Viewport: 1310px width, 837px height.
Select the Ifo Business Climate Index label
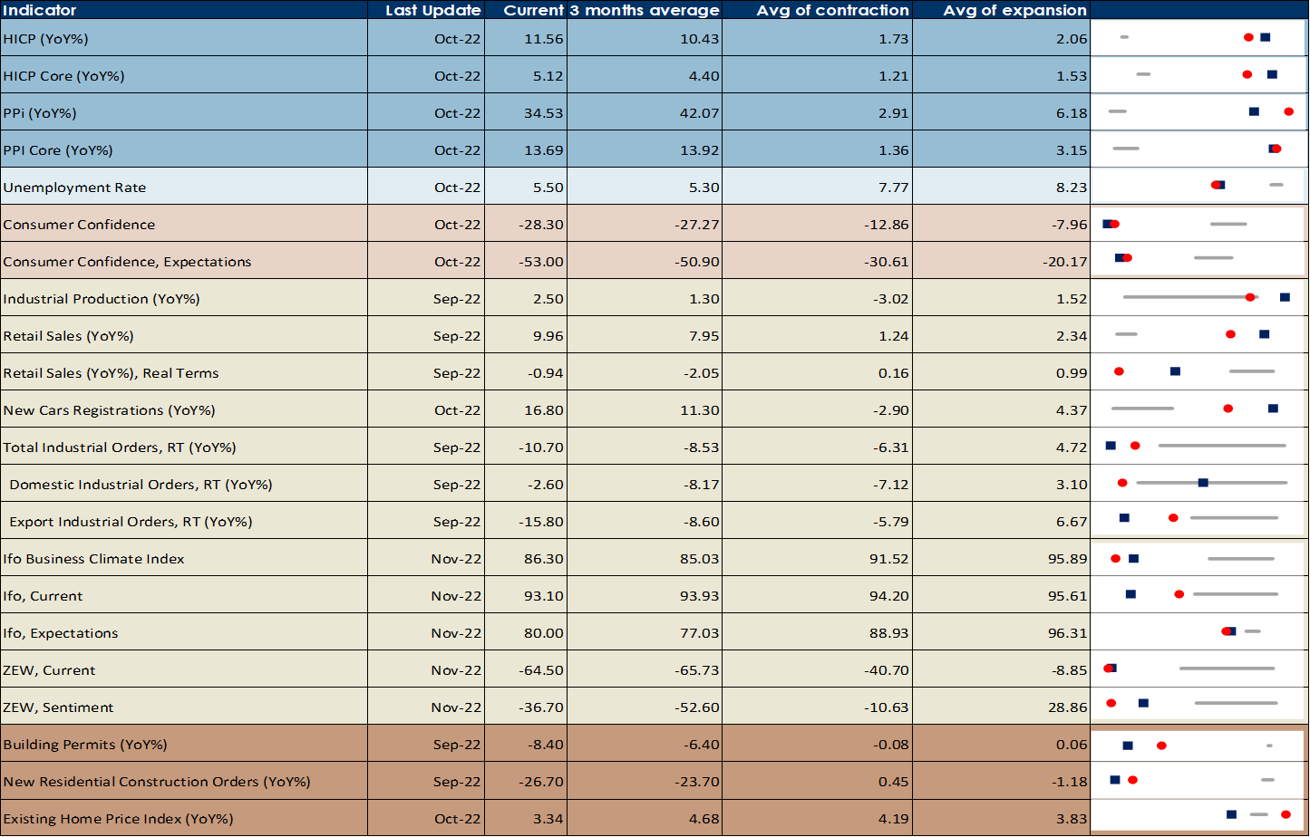[93, 559]
